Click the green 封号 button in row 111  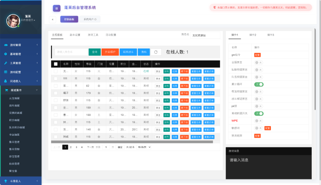click(x=167, y=78)
